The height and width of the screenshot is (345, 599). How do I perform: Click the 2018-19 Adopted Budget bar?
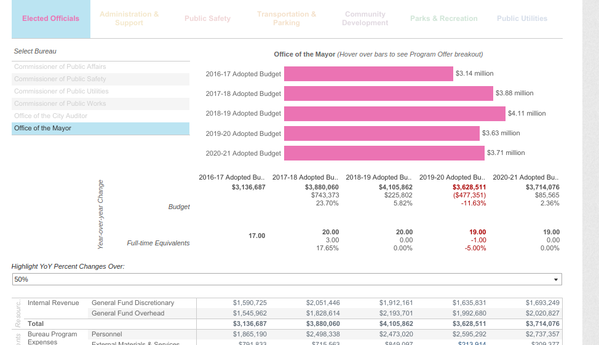[x=395, y=114]
